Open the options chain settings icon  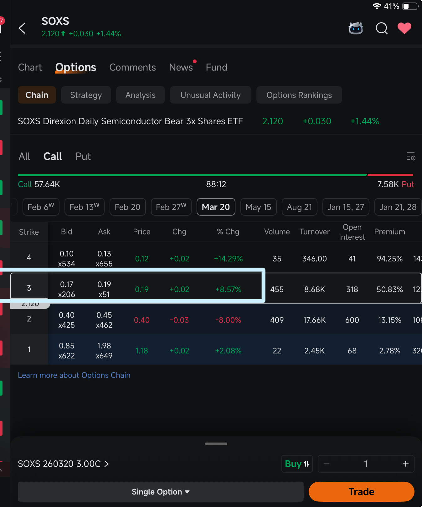coord(411,156)
